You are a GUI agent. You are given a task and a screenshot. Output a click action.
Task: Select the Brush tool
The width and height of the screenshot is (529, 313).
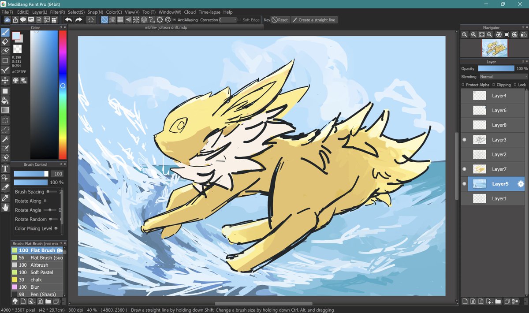5,32
